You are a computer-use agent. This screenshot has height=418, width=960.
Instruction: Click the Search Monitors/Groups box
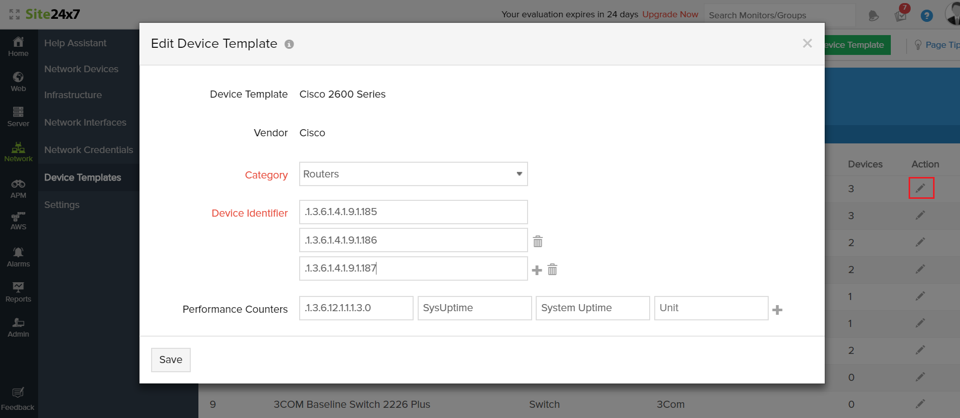pos(780,15)
